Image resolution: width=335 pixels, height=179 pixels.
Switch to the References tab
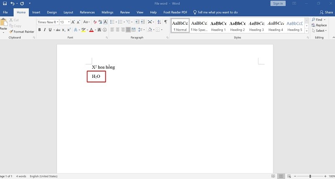pyautogui.click(x=88, y=13)
